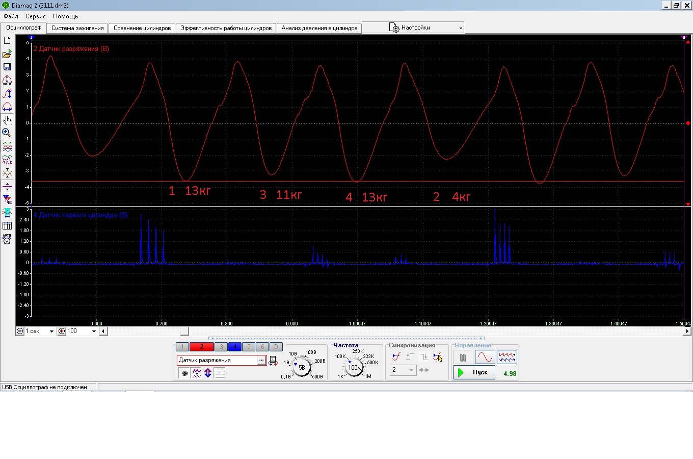Screen dimensions: 693x459
Task: Click the voltage range knob at 5В
Action: point(302,367)
